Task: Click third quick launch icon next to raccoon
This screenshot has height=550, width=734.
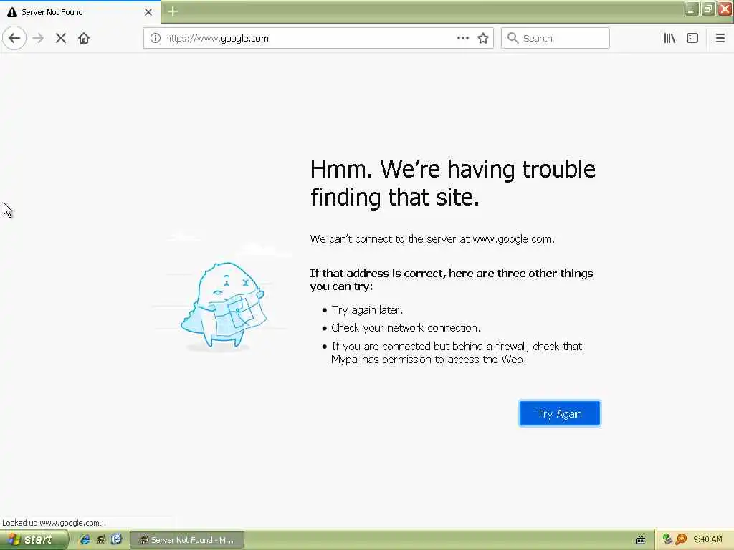Action: [117, 540]
